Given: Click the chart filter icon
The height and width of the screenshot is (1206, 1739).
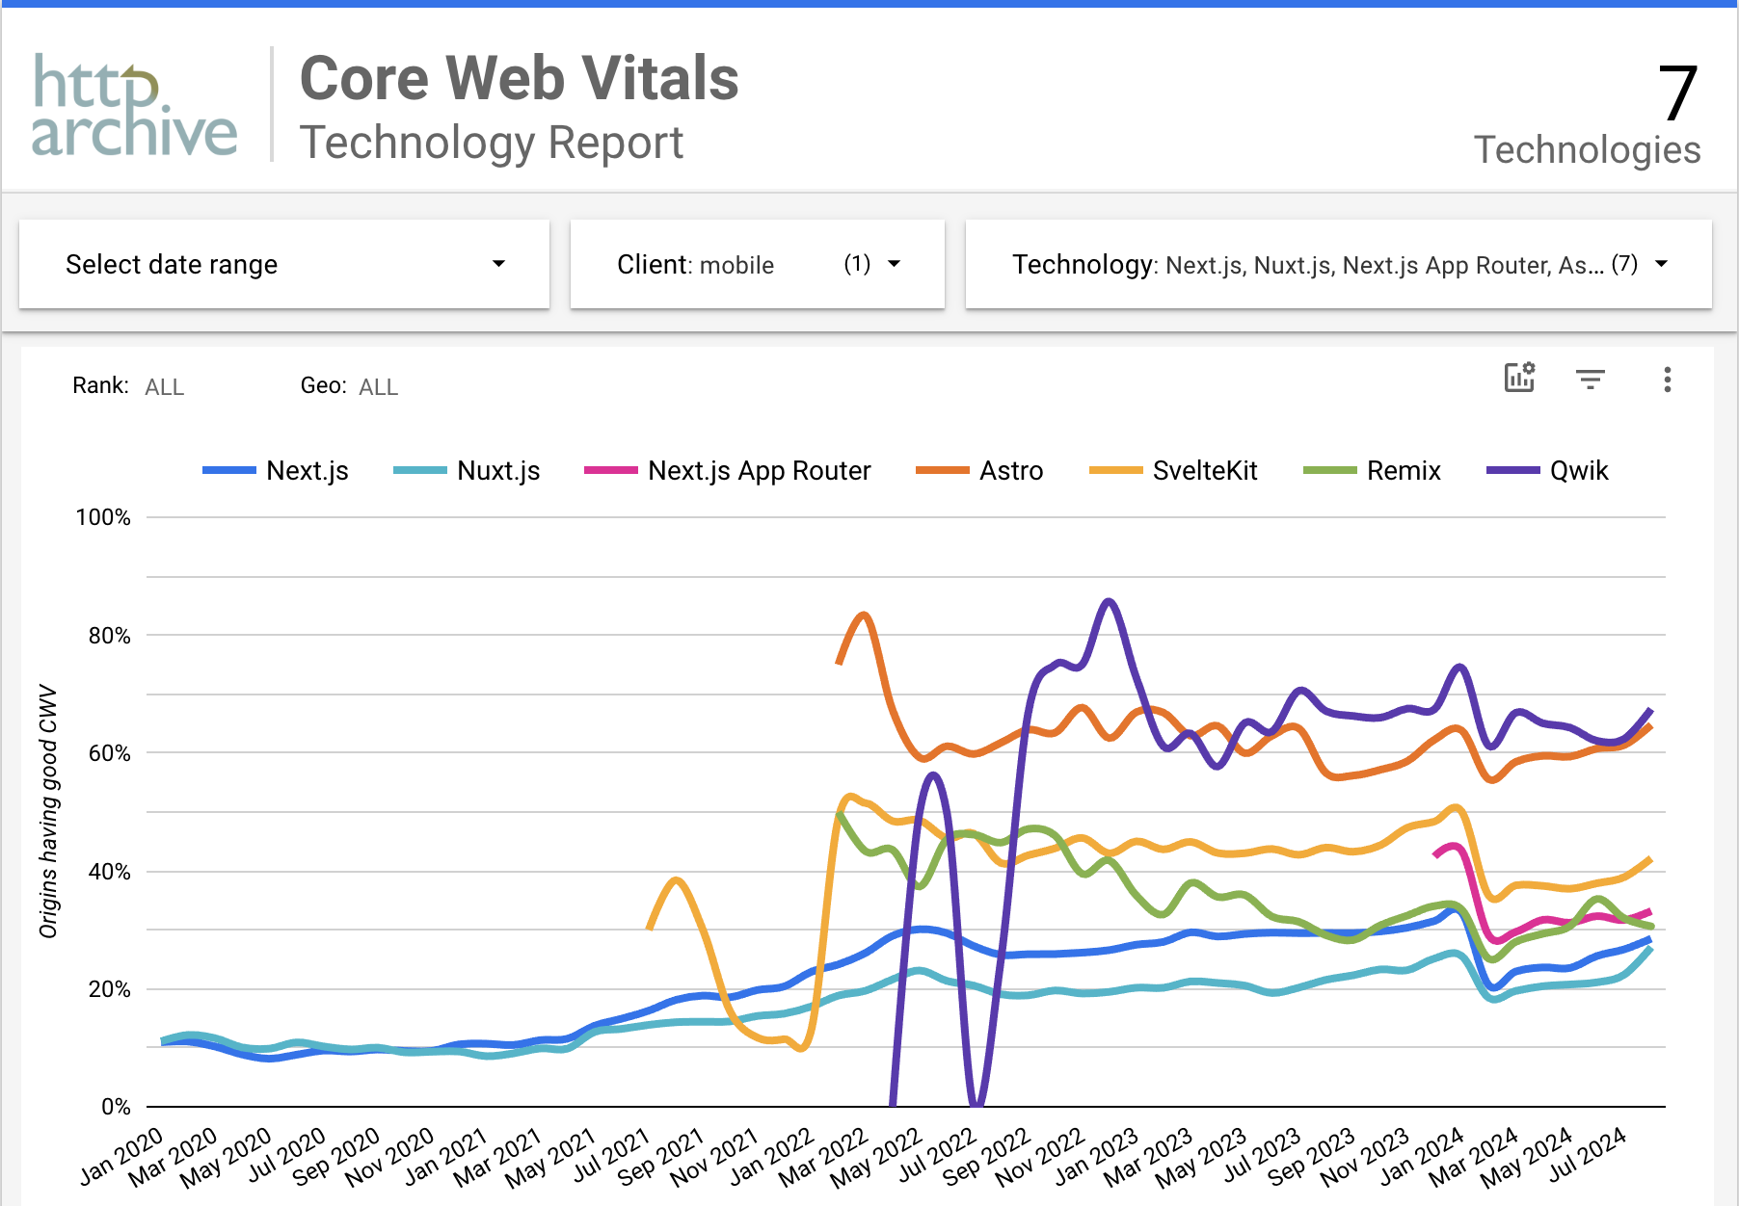Looking at the screenshot, I should click(1591, 380).
